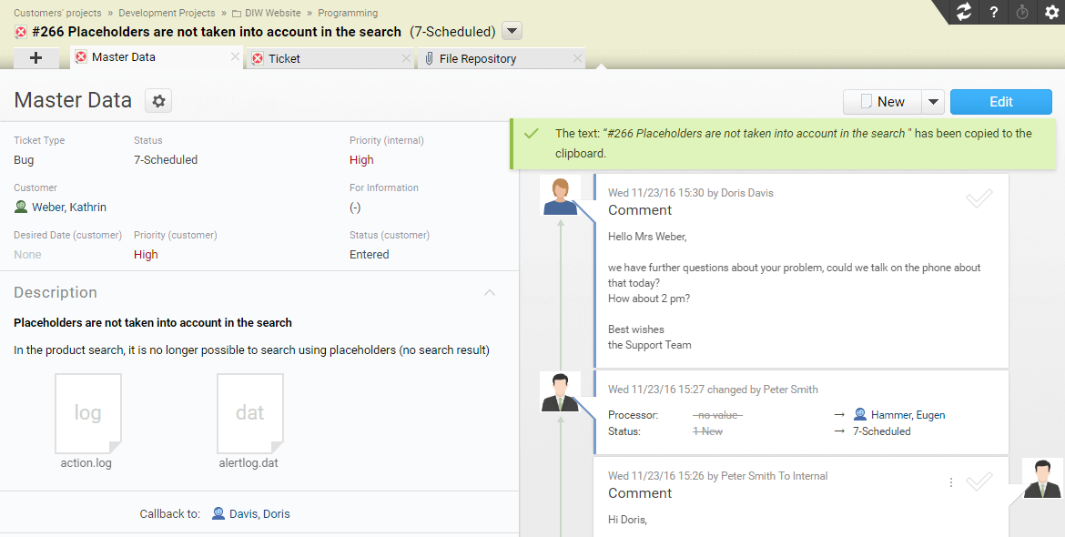
Task: Open global settings gear in top-right corner
Action: point(1051,12)
